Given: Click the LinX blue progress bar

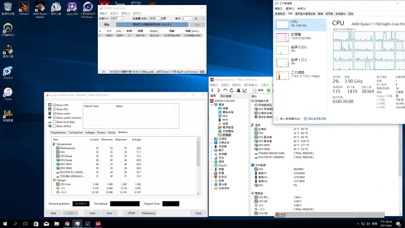Looking at the screenshot, I should (152, 25).
